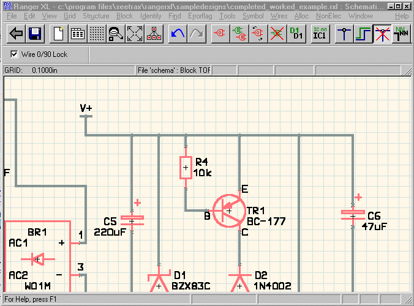Select the T-junction wire tool
This screenshot has height=306, width=414.
(344, 34)
